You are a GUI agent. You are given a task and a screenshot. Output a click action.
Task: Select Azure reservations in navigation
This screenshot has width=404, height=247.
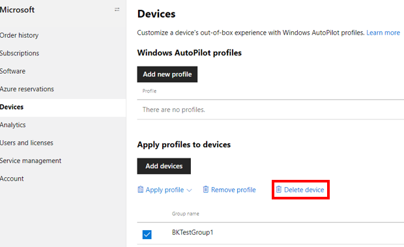point(27,89)
